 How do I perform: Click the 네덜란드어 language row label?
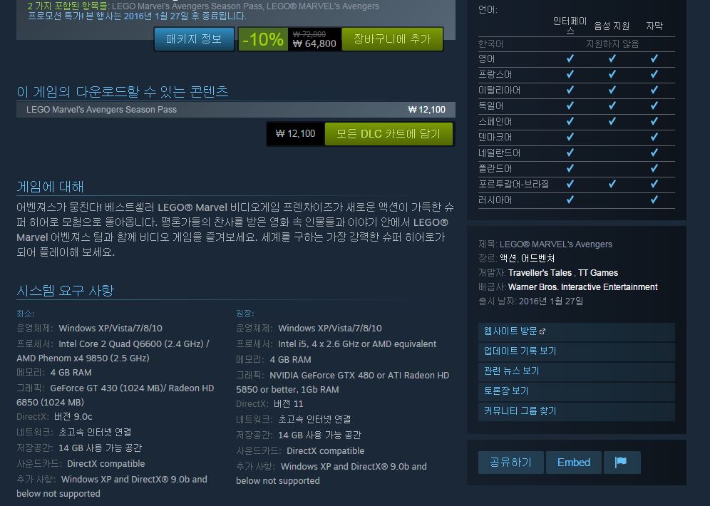500,153
